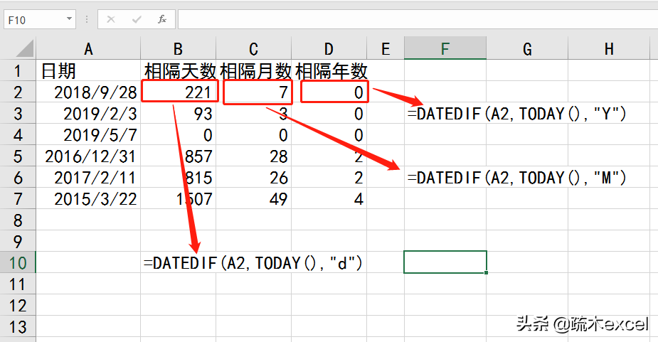Image resolution: width=658 pixels, height=342 pixels.
Task: Select column B header
Action: tap(178, 48)
